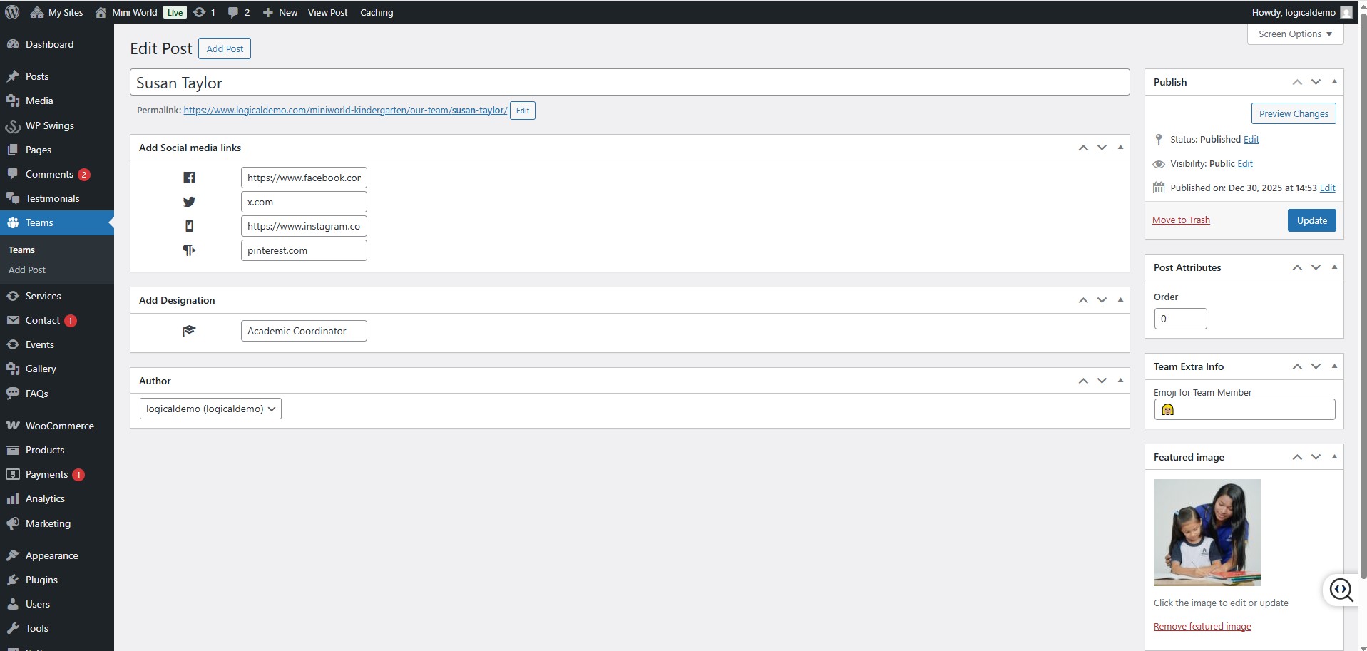Click the Move to Trash link

[1181, 220]
